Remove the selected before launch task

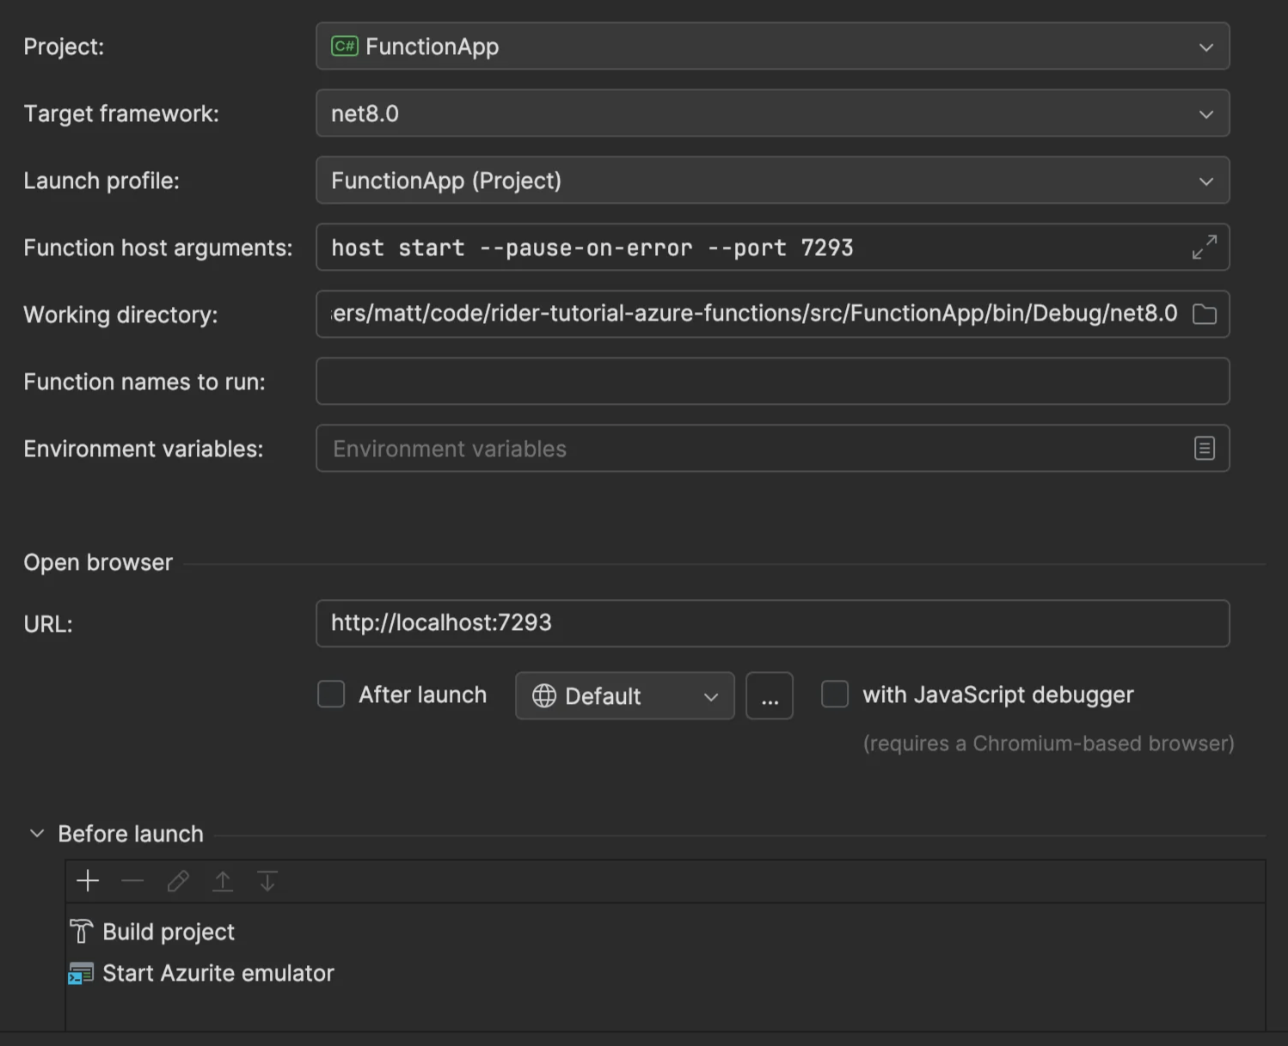click(x=132, y=881)
